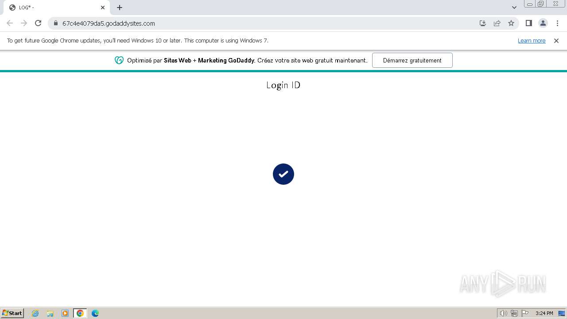The width and height of the screenshot is (567, 319).
Task: Click the Démarrez gratuitement button
Action: click(412, 60)
